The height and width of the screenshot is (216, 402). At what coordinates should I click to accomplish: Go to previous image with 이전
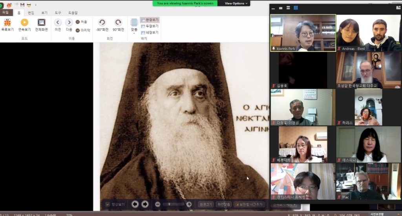click(x=58, y=23)
